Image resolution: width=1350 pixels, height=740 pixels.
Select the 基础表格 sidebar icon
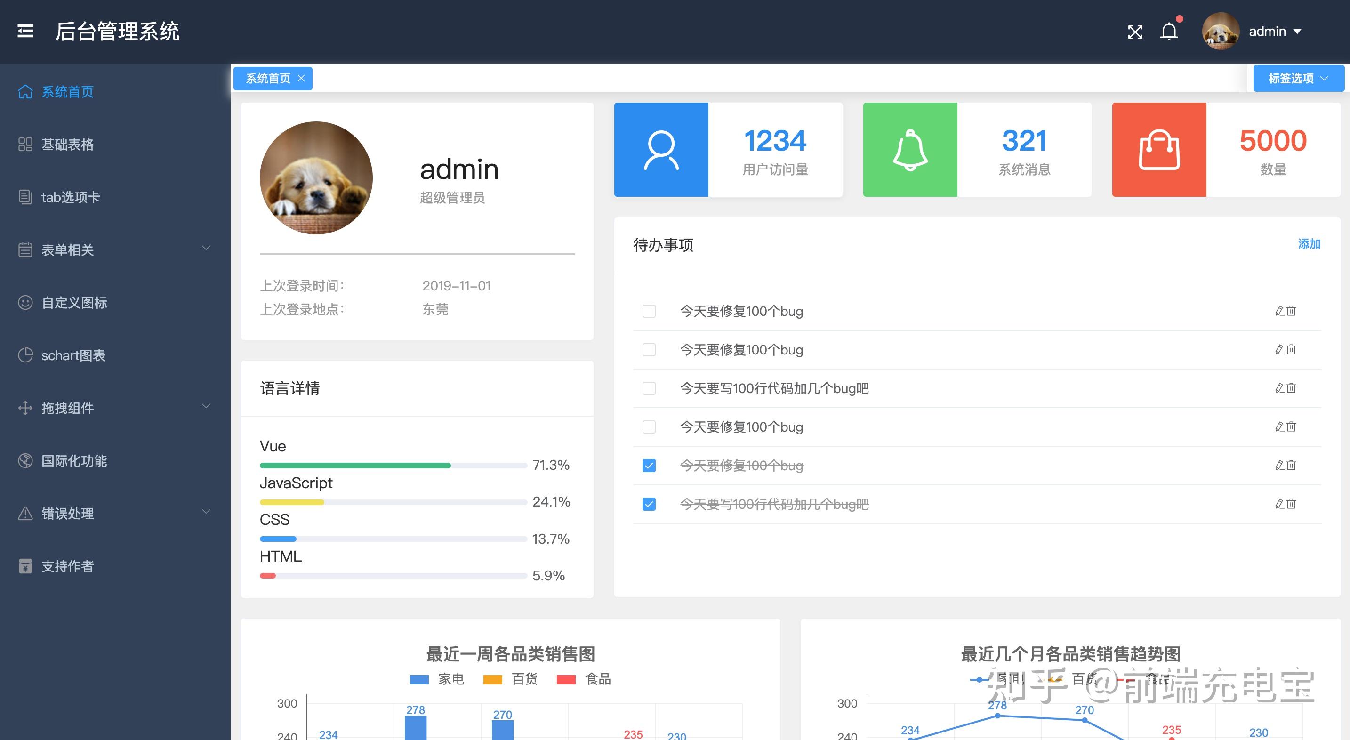[x=26, y=145]
